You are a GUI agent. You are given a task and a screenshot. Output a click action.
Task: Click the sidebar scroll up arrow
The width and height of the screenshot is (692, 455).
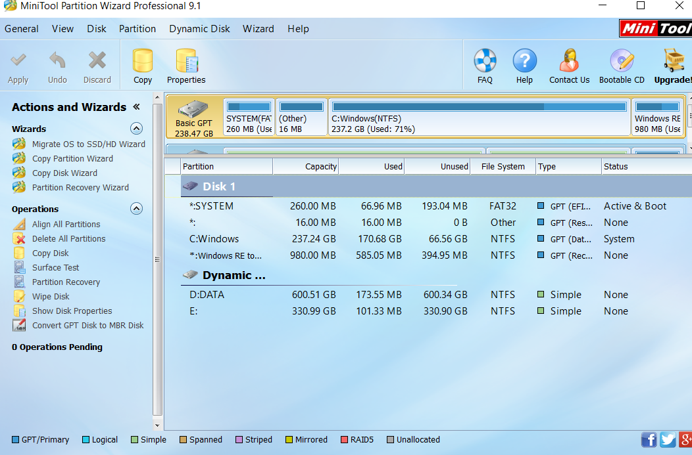(158, 97)
